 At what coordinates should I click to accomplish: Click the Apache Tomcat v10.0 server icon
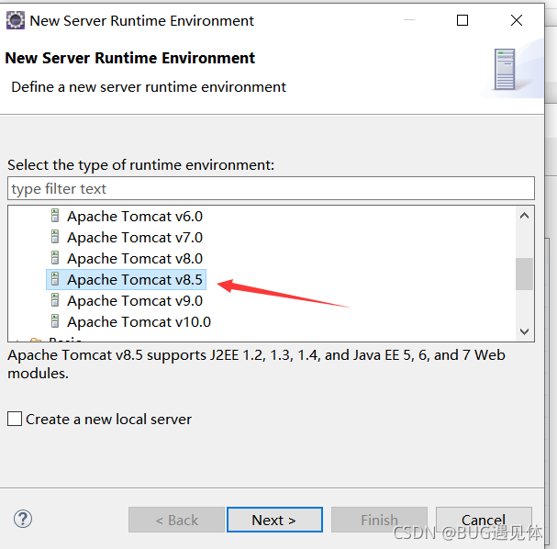click(55, 322)
